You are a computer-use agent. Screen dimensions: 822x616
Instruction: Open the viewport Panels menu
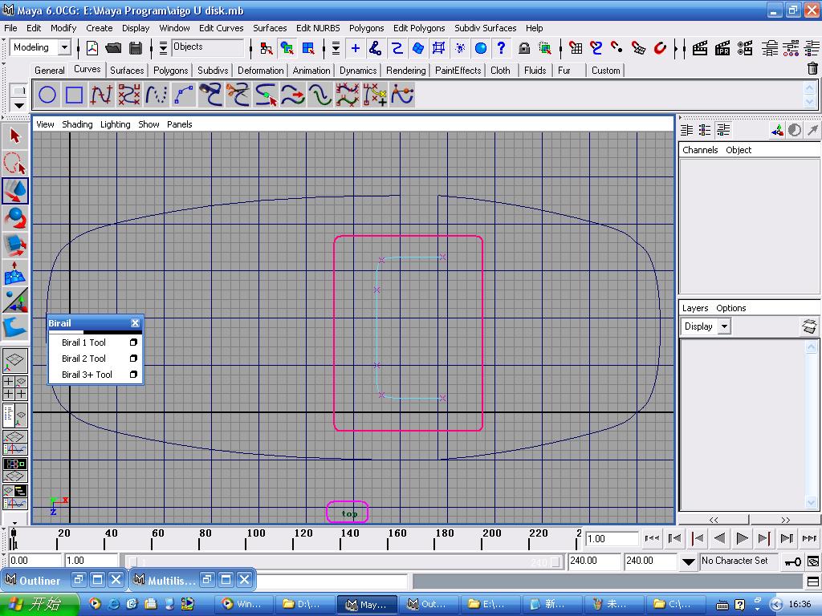tap(179, 124)
